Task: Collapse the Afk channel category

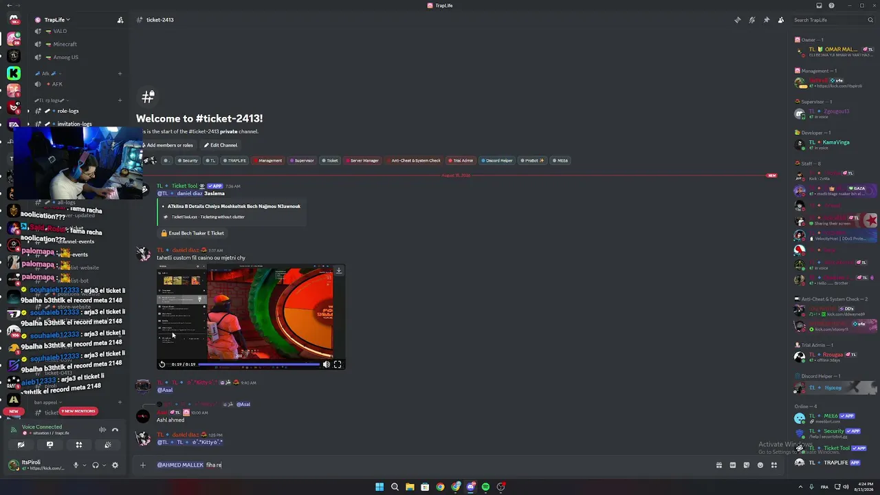Action: [x=48, y=74]
